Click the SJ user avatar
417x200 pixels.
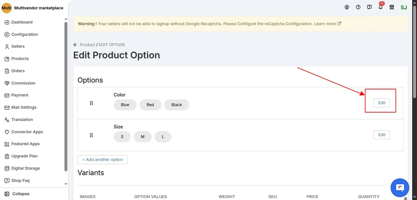point(404,7)
